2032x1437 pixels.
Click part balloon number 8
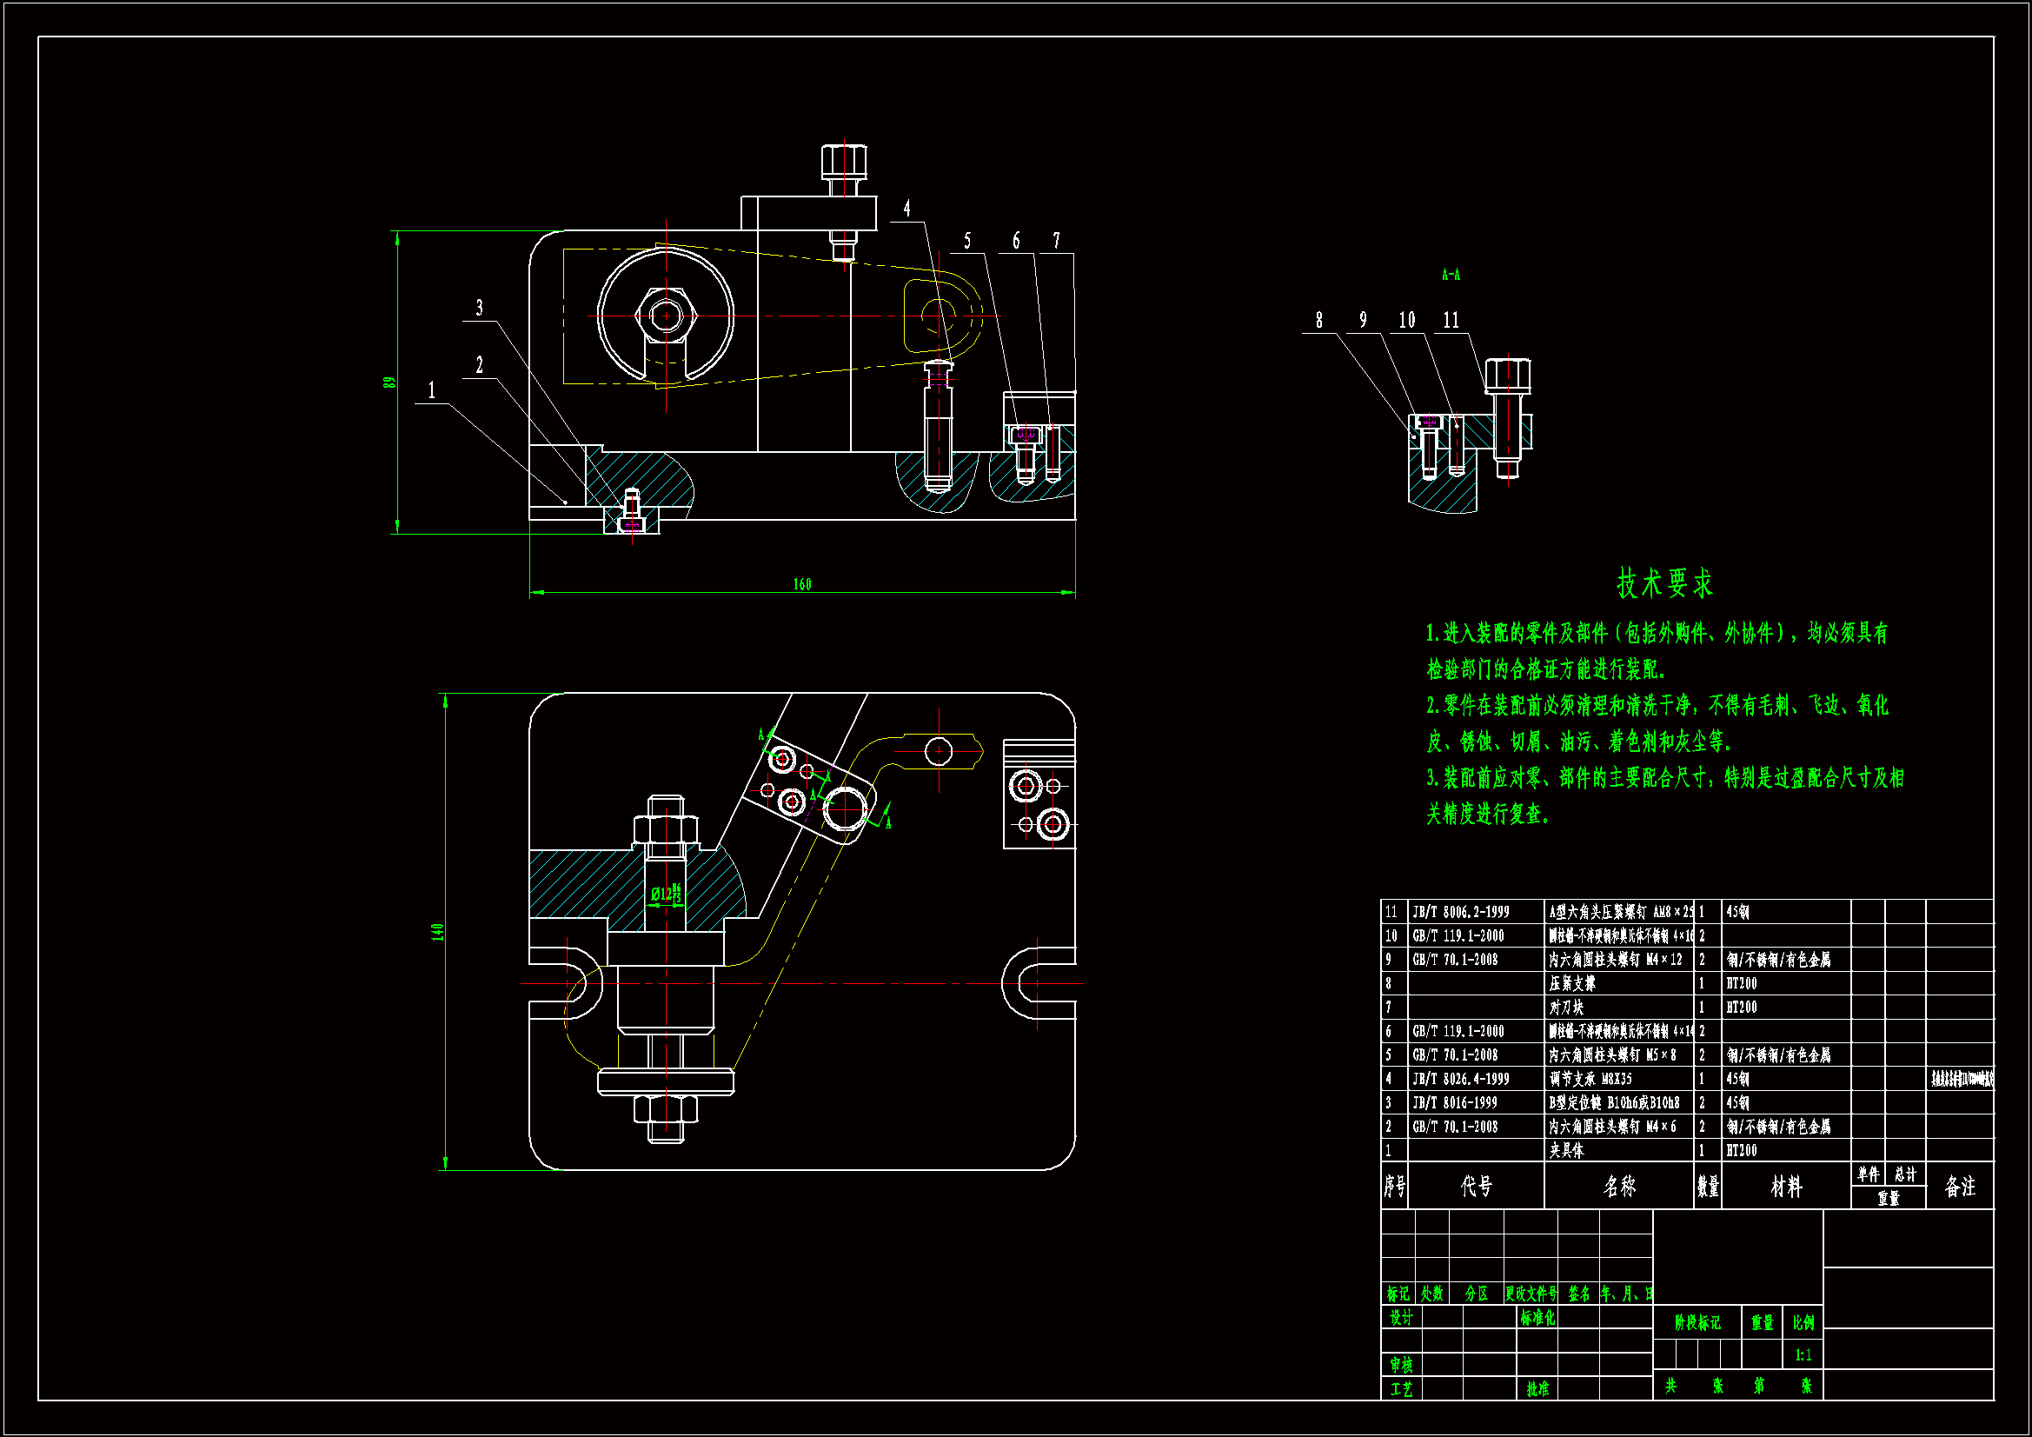[x=1318, y=321]
